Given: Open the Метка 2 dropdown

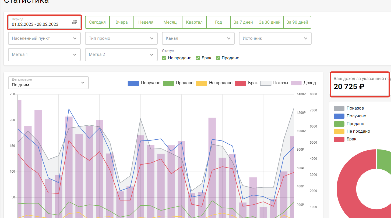Looking at the screenshot, I should coord(121,54).
